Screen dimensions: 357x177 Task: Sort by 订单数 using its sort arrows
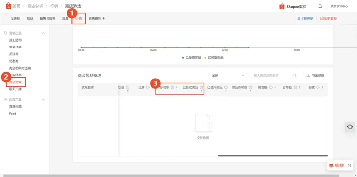click(x=299, y=87)
